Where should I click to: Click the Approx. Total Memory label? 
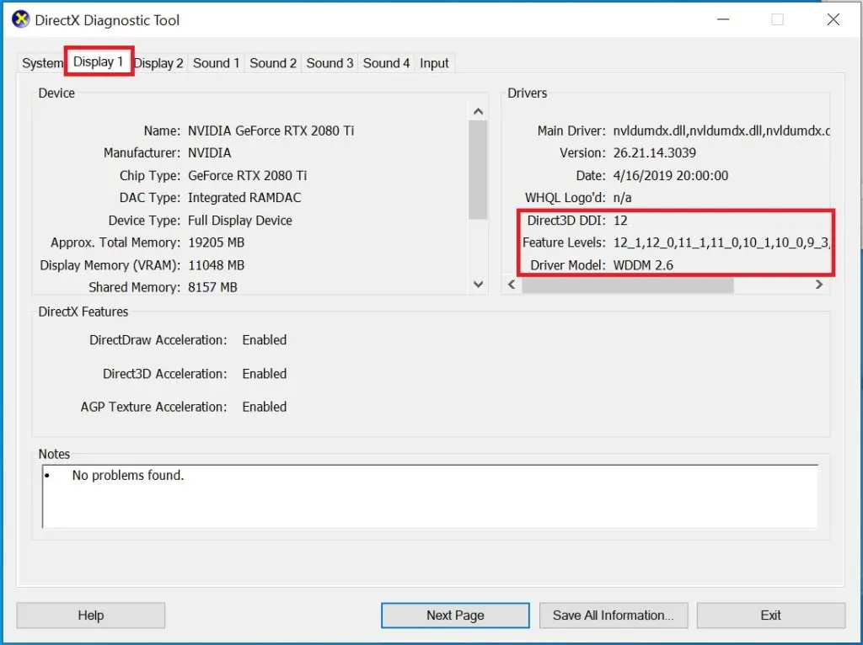pos(115,243)
